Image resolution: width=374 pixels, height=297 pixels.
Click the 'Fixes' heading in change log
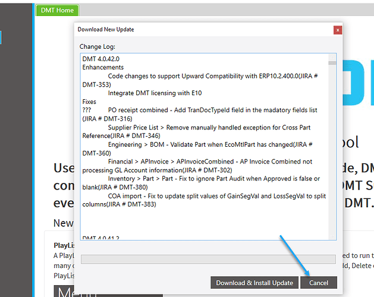click(89, 102)
